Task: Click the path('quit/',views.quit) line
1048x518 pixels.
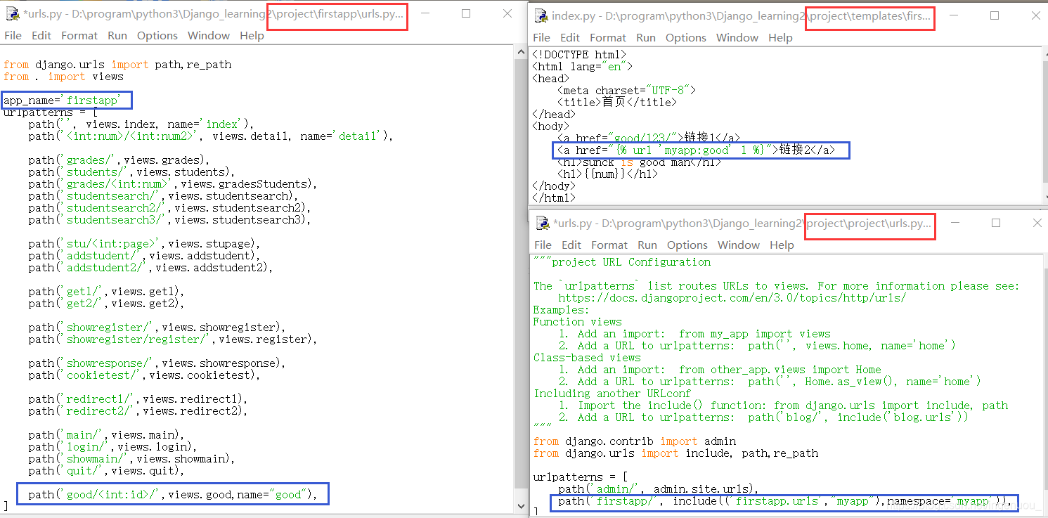Action: point(106,471)
